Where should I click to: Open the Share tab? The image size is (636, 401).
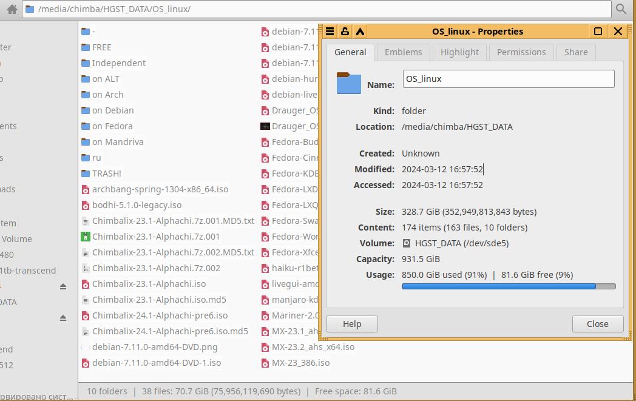(576, 52)
